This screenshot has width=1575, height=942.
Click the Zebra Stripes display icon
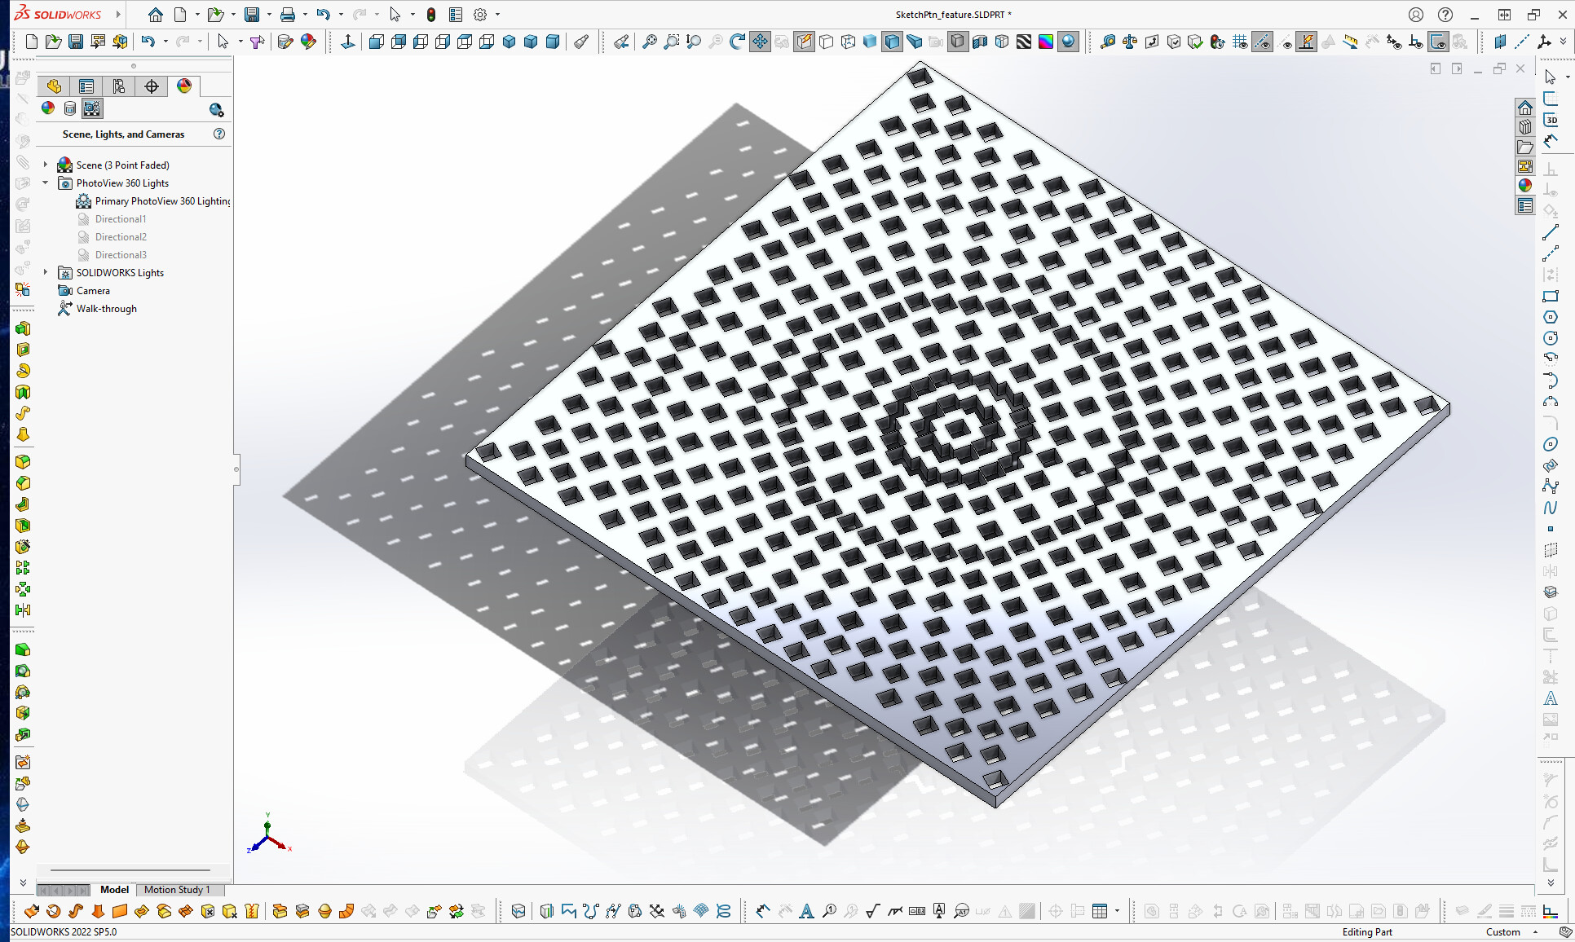(x=1024, y=42)
